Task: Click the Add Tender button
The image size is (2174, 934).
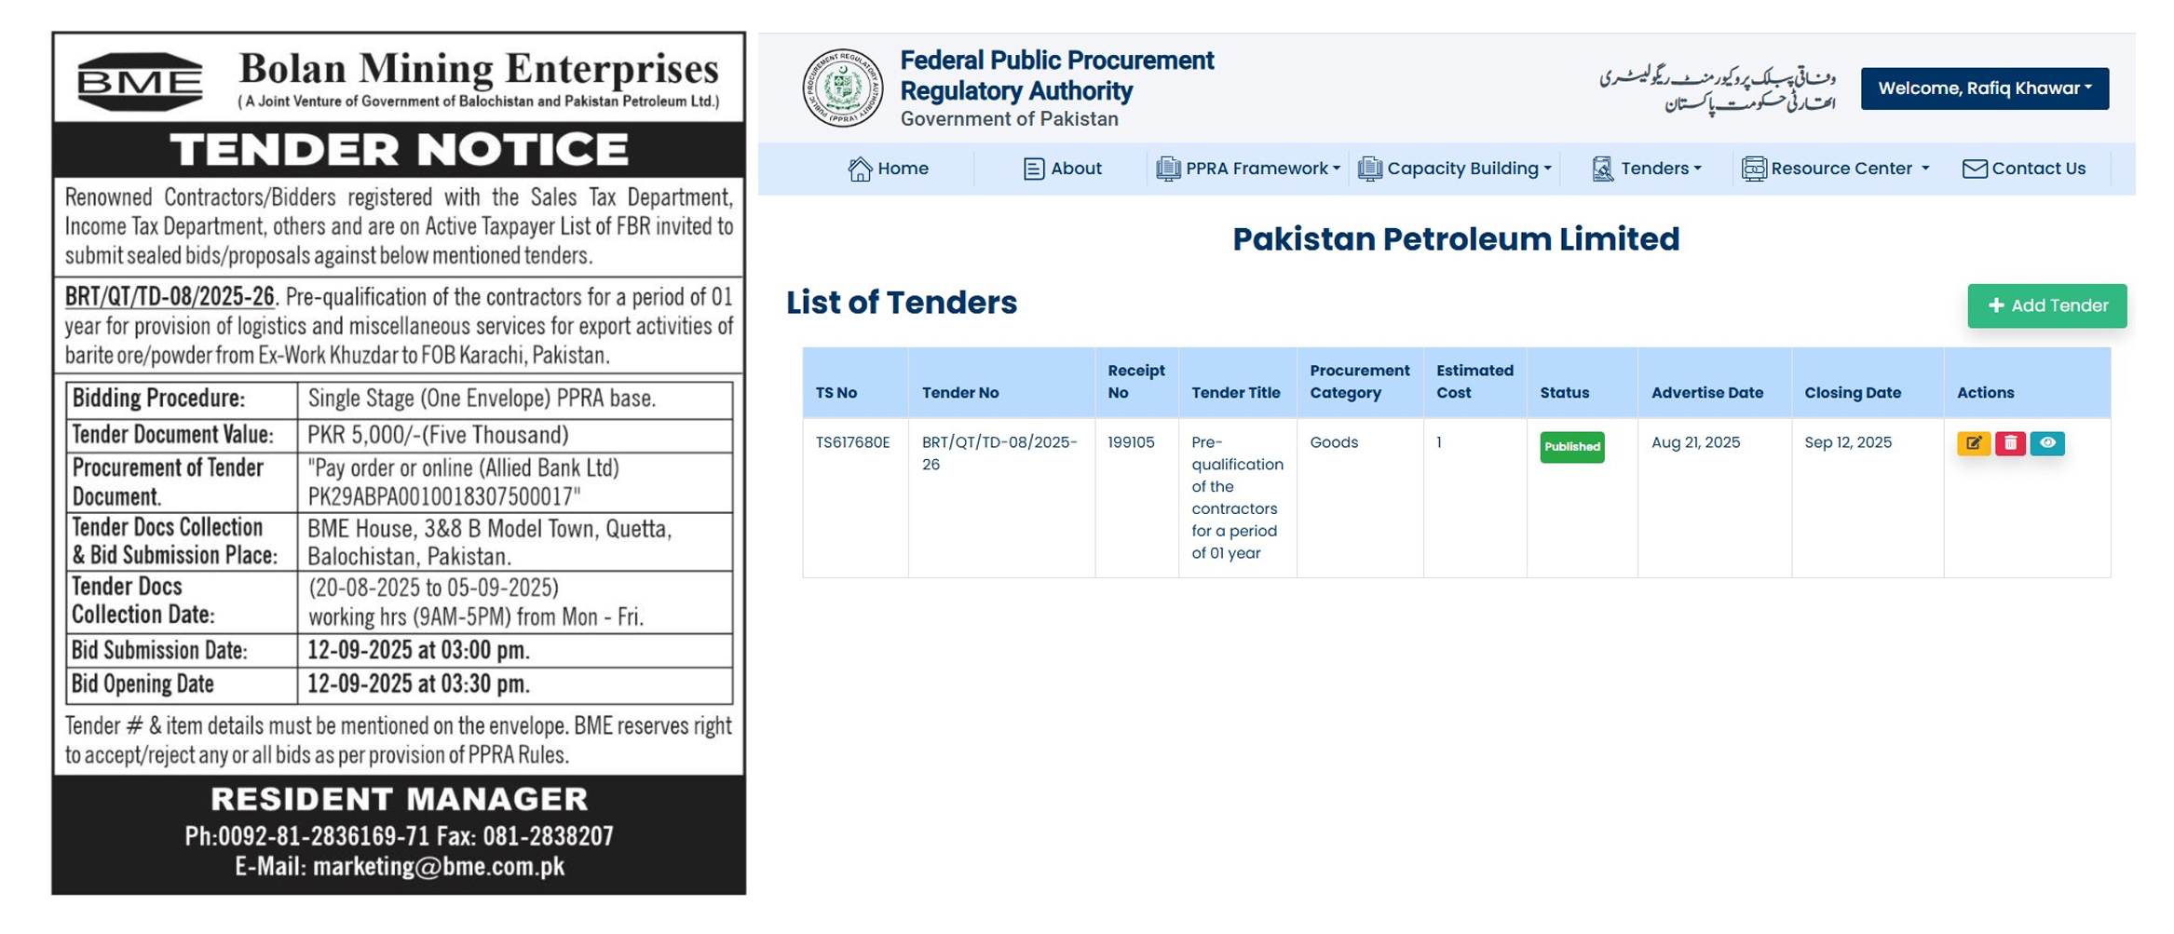Action: (2046, 305)
